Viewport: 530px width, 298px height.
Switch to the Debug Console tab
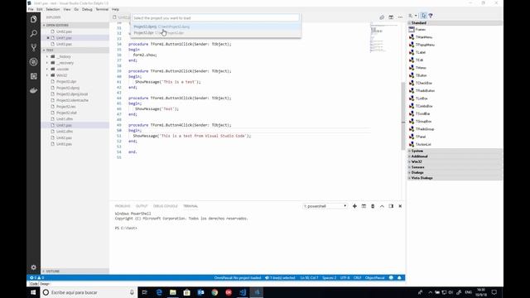[x=166, y=206]
